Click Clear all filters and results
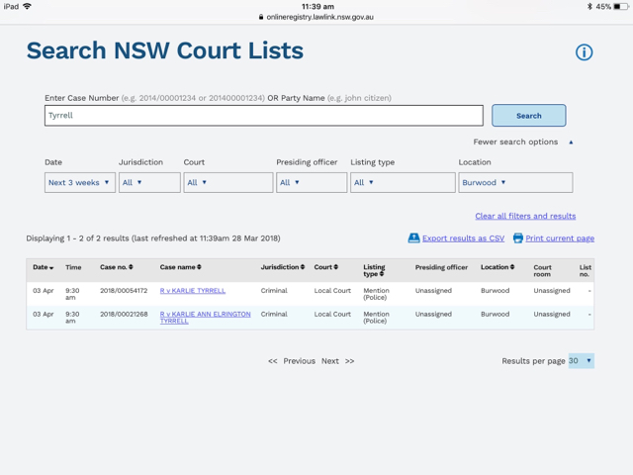The height and width of the screenshot is (475, 633). click(x=525, y=216)
